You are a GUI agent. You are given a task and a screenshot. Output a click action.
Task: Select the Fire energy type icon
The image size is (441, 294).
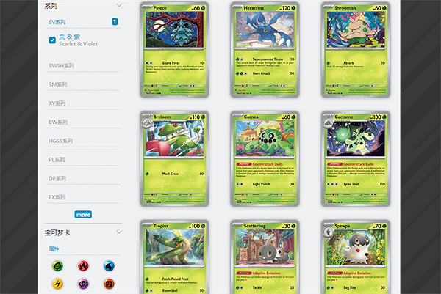[83, 266]
